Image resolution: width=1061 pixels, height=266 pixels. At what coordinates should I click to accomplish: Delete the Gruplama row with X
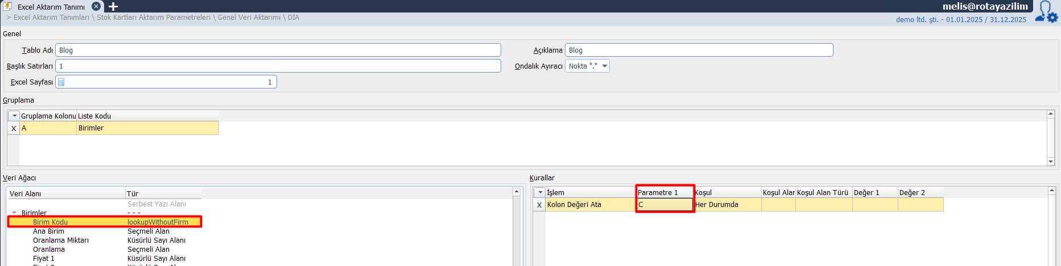click(14, 128)
